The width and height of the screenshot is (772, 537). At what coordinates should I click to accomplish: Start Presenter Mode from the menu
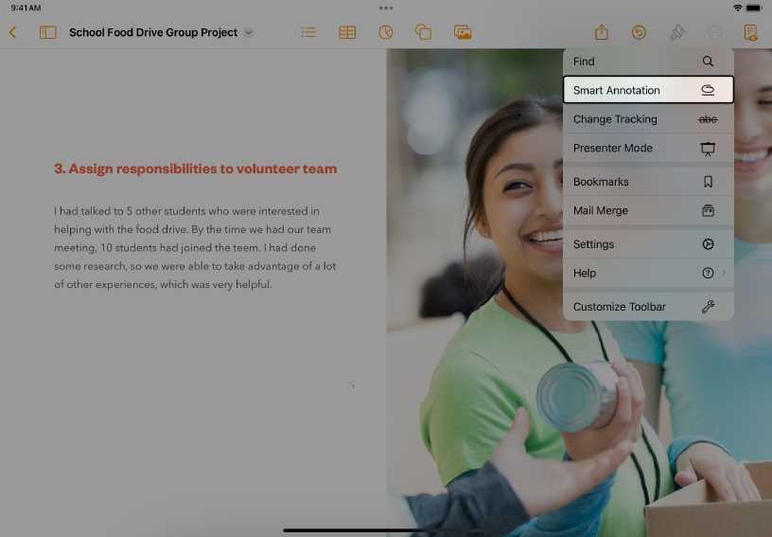click(x=648, y=149)
